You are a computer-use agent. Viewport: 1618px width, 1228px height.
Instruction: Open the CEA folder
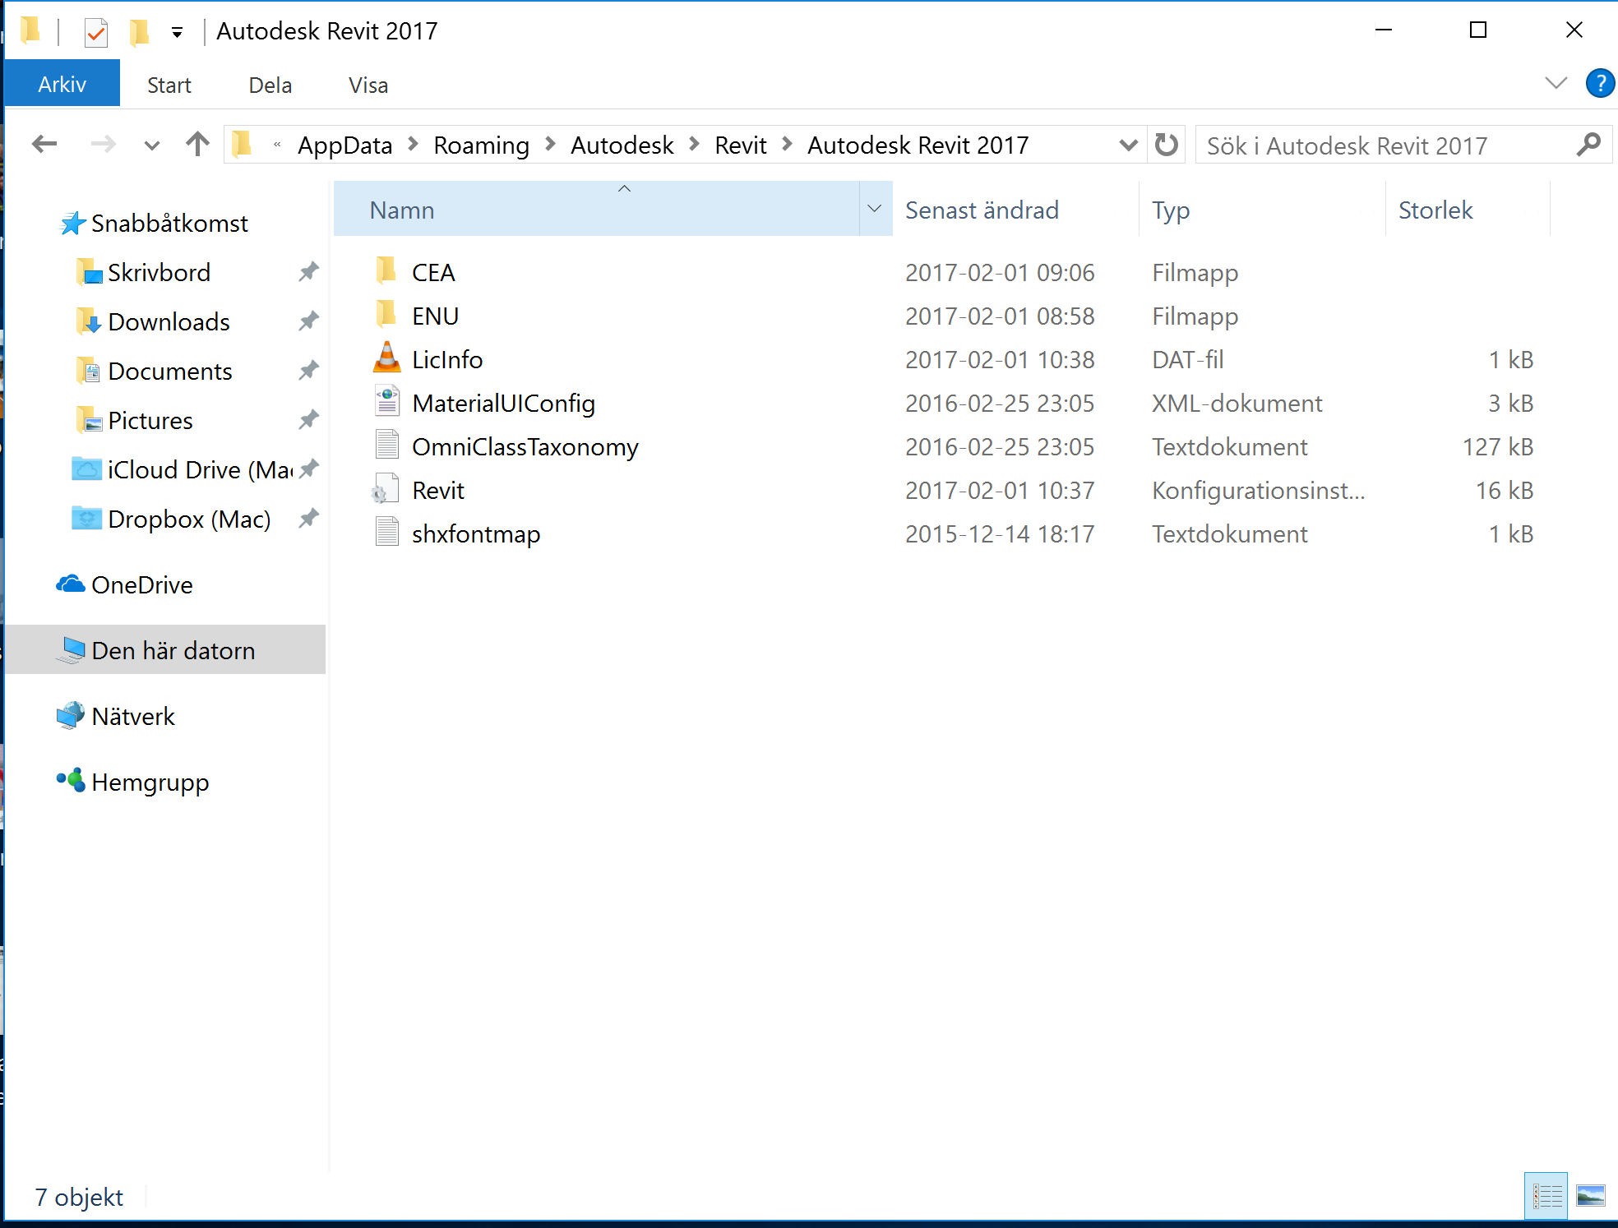[x=433, y=272]
